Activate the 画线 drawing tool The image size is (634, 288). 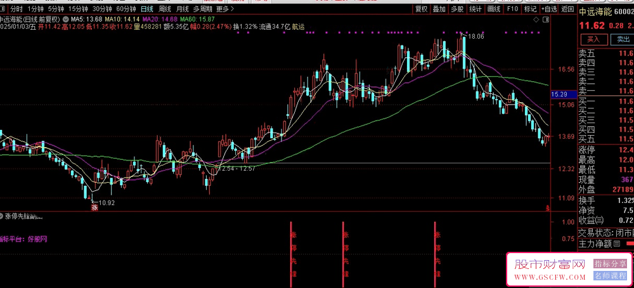pos(494,9)
